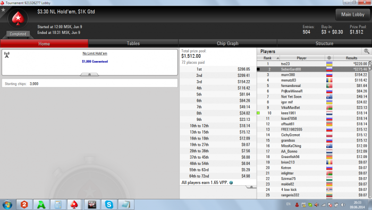372x210 pixels.
Task: Select player row Greenfish56
Action: 312,157
